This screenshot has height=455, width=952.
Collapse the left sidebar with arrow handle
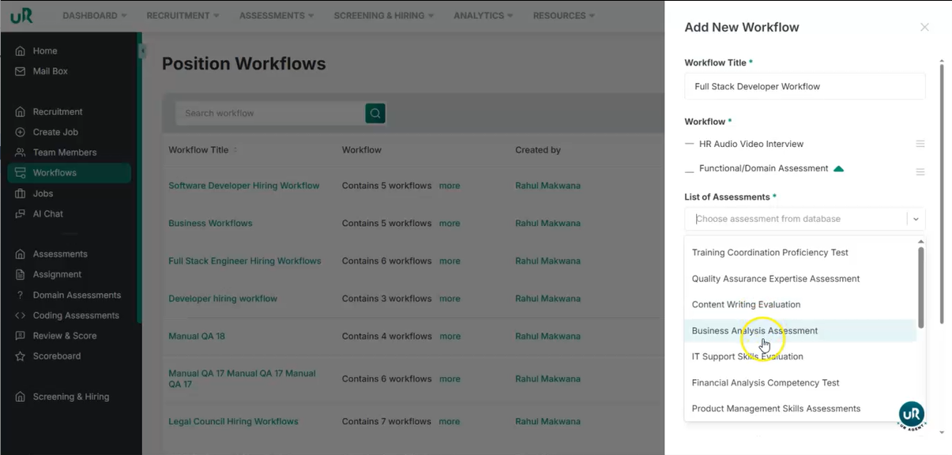(143, 51)
